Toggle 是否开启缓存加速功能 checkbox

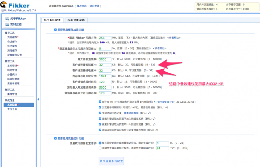point(55,30)
